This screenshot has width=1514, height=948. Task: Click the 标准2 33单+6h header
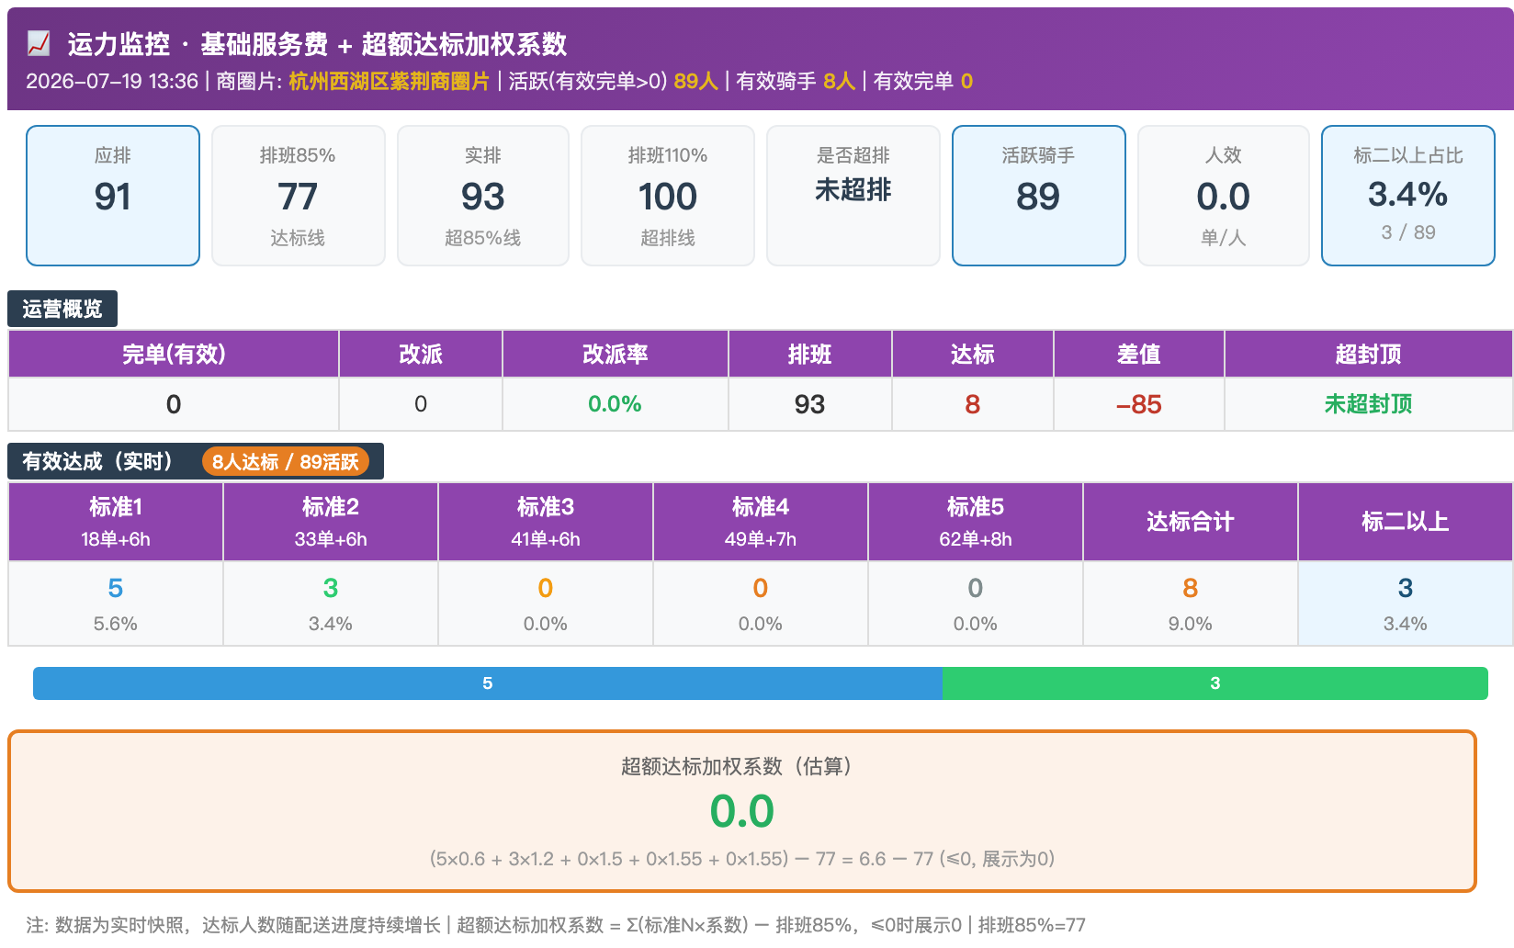click(x=331, y=522)
